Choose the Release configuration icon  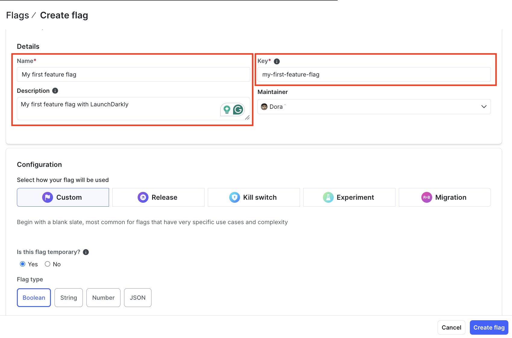pyautogui.click(x=143, y=197)
